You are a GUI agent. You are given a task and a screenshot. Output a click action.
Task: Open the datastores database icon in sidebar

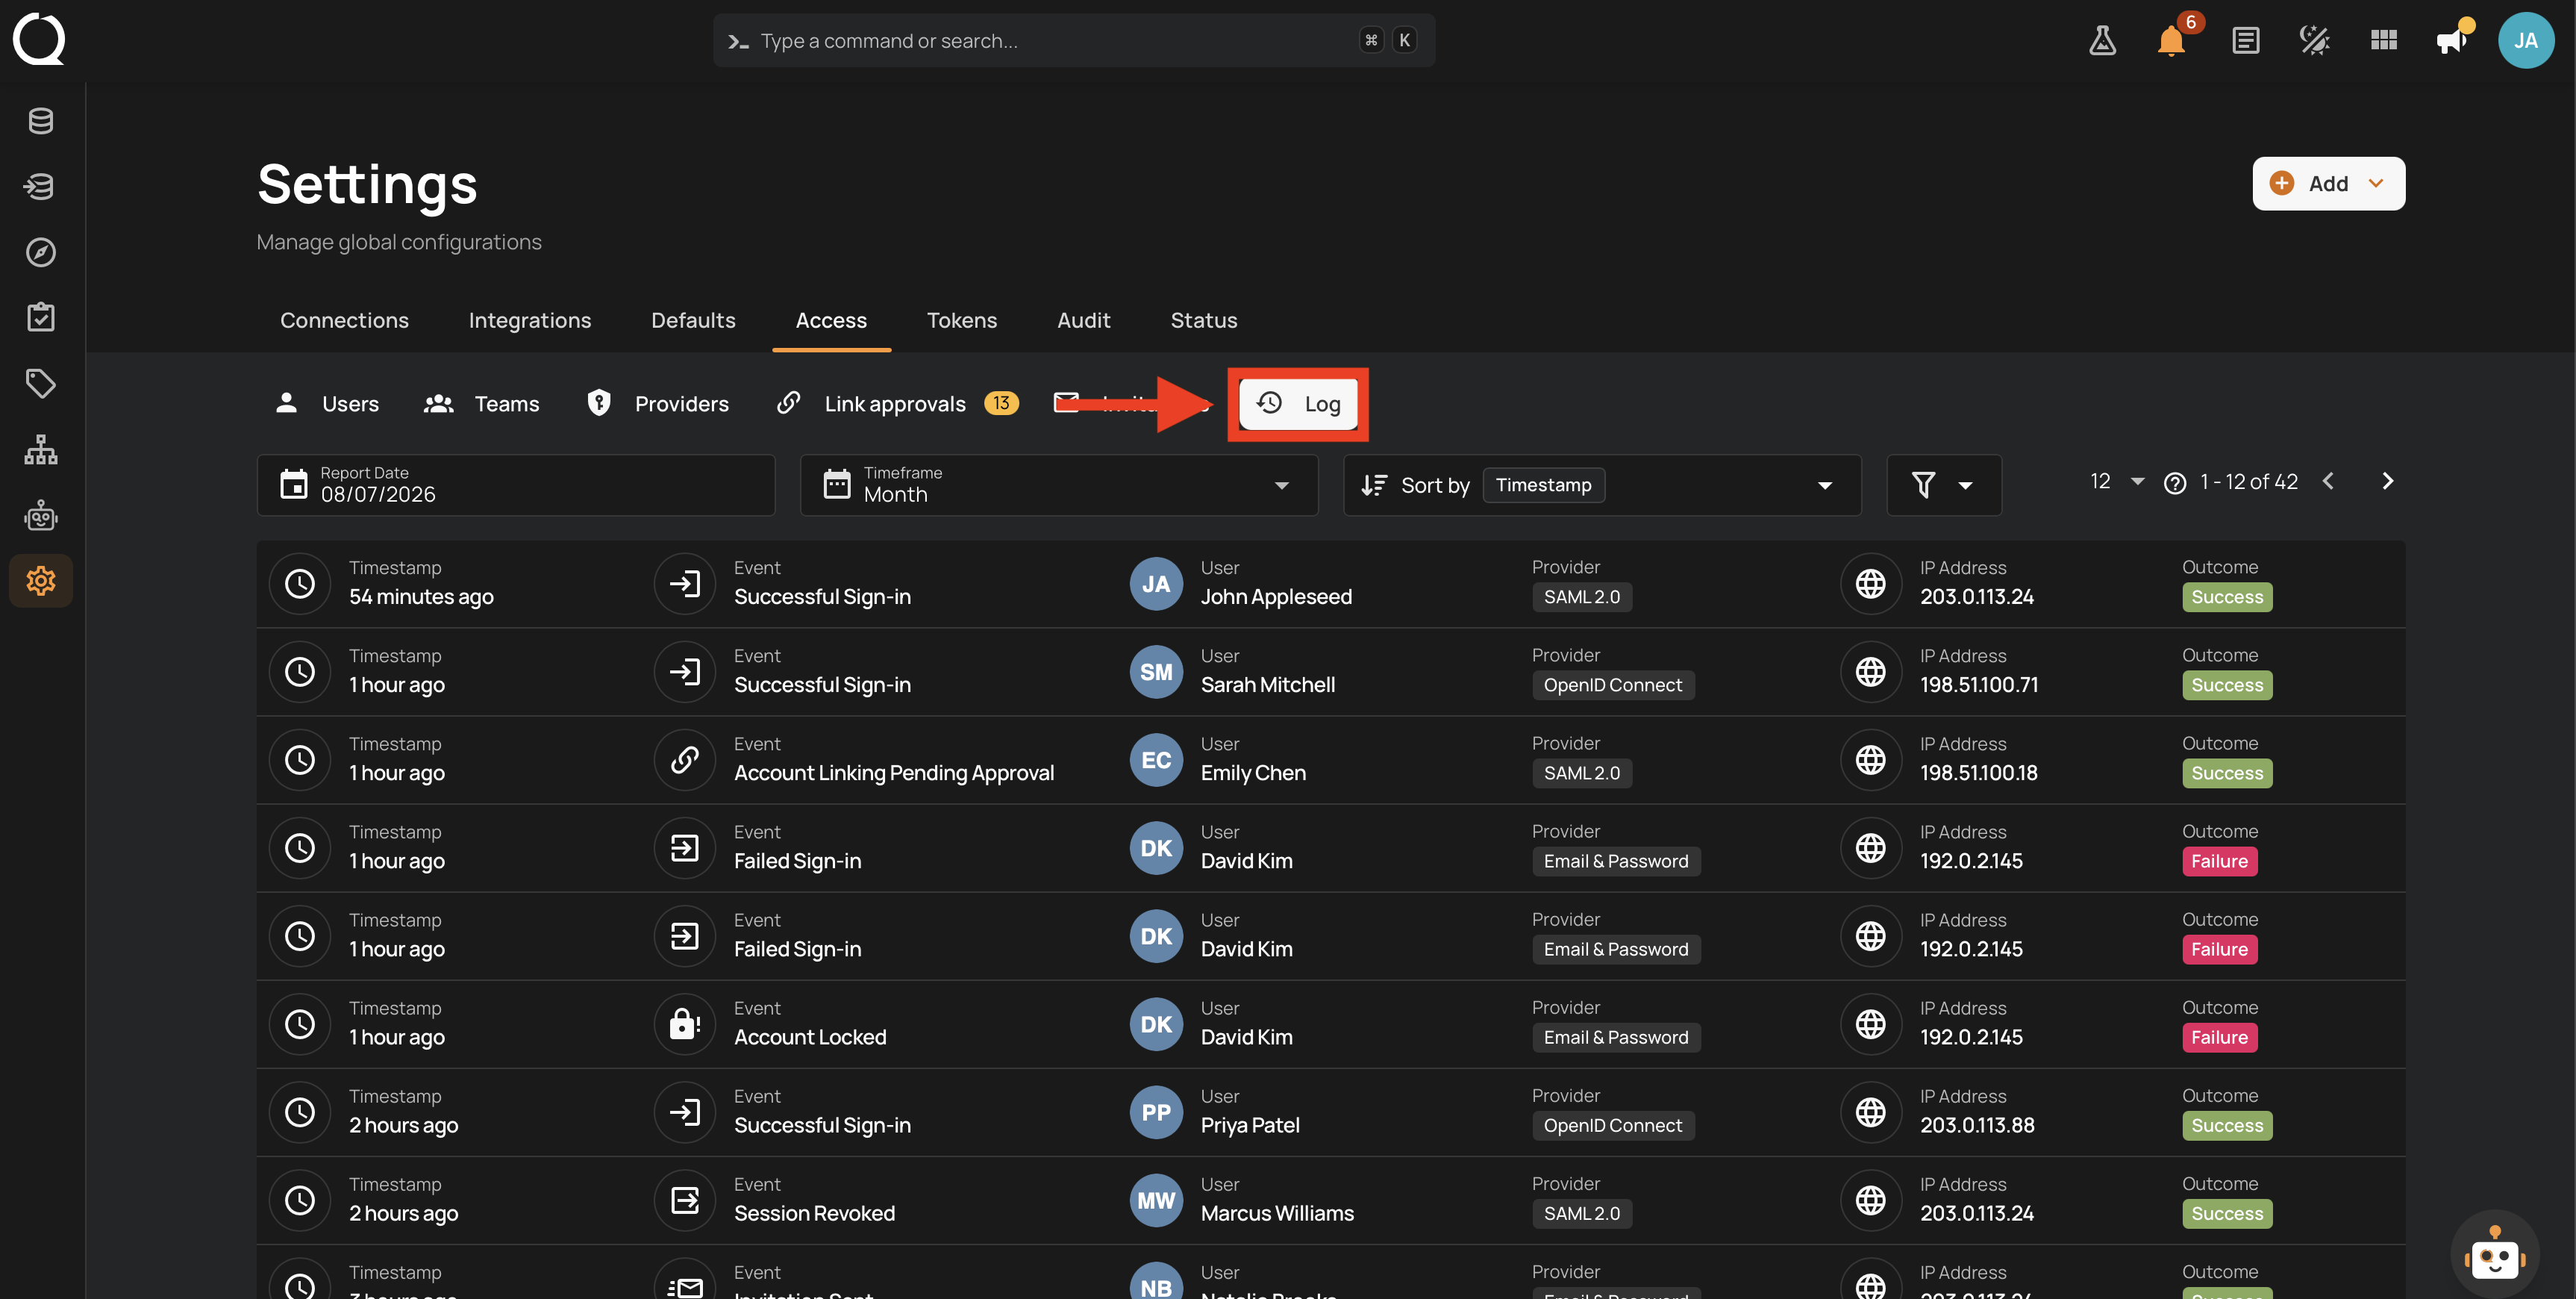(x=41, y=121)
